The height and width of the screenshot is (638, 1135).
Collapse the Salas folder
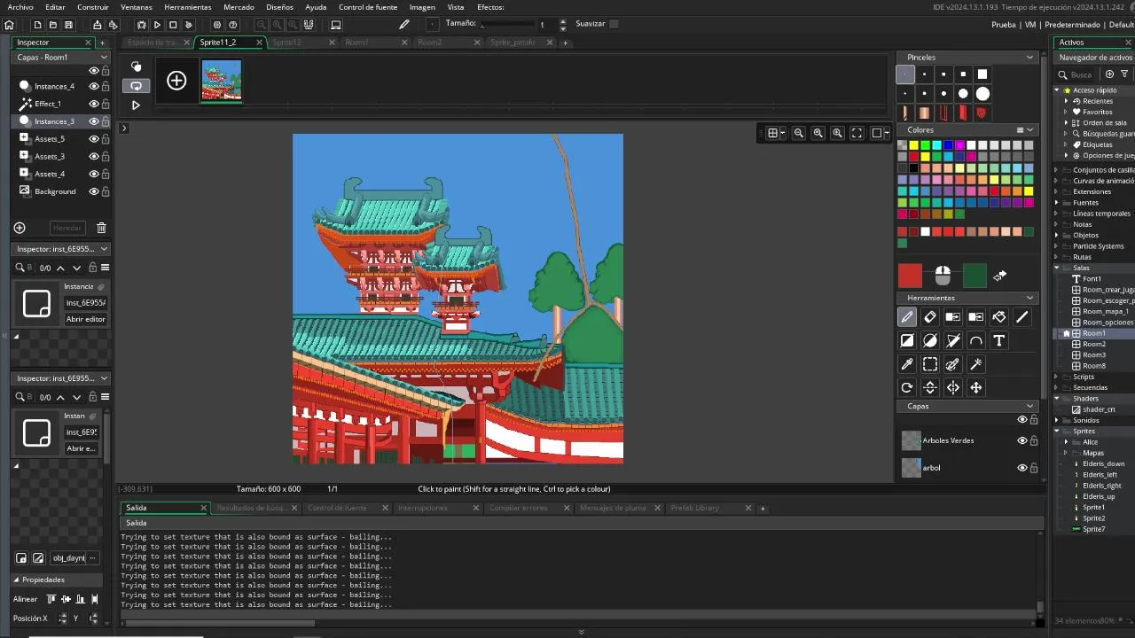1057,268
